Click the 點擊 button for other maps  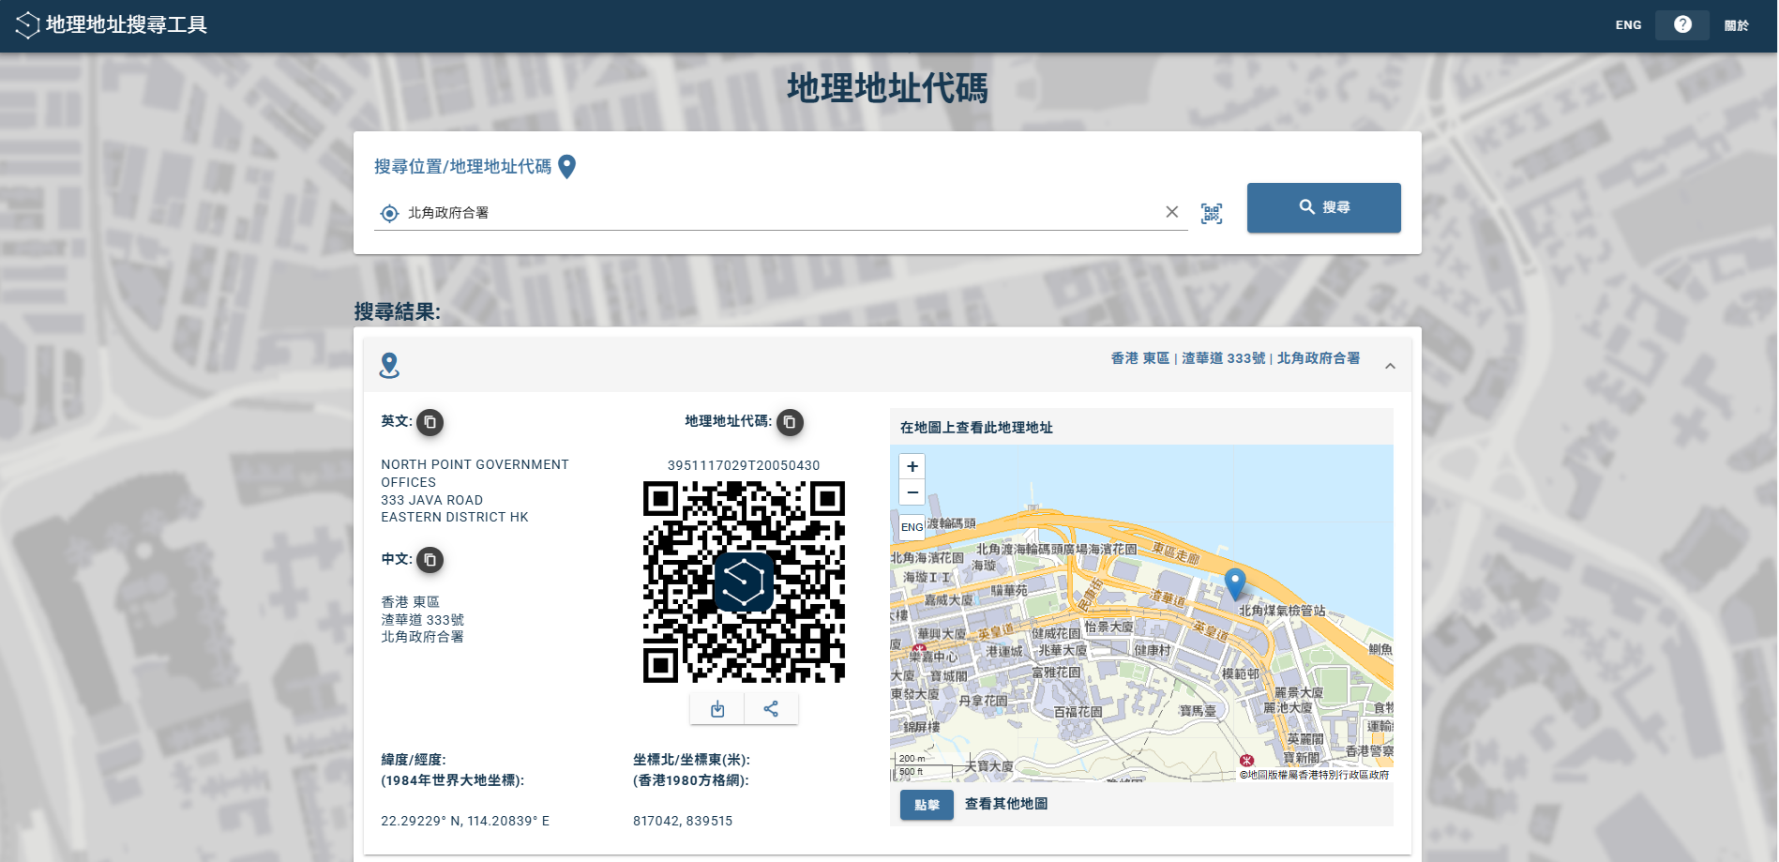[x=927, y=805]
